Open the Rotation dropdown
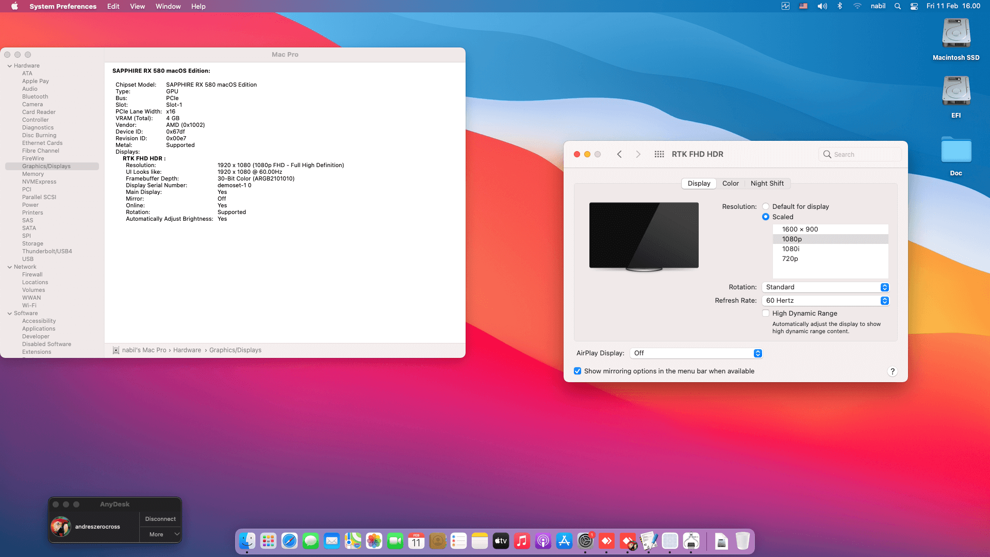The height and width of the screenshot is (557, 990). pyautogui.click(x=825, y=287)
